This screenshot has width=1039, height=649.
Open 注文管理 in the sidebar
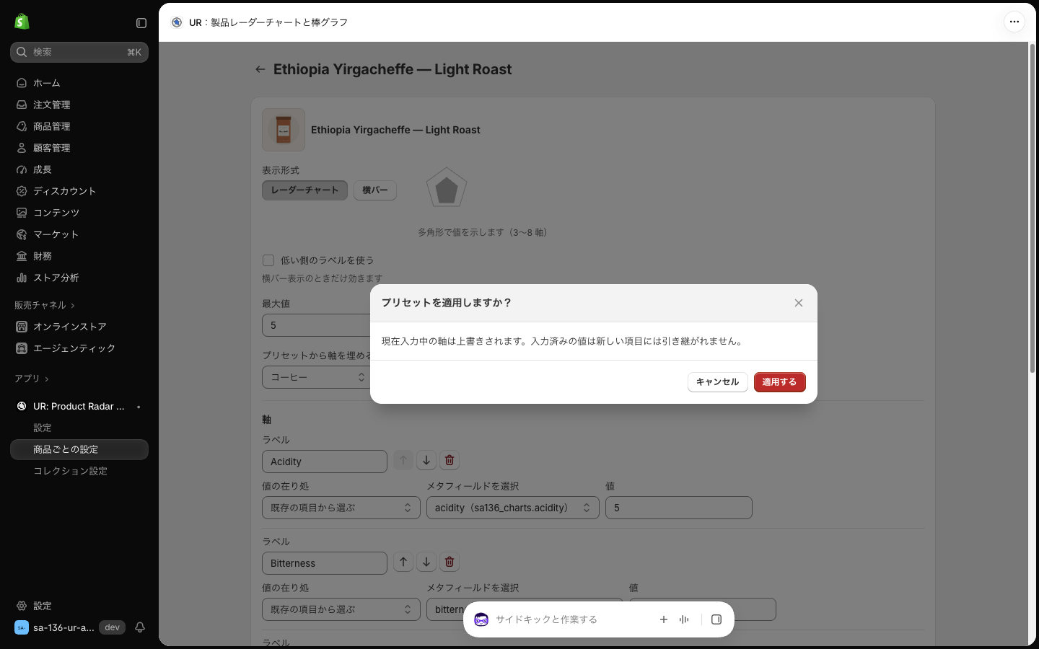[x=79, y=105]
